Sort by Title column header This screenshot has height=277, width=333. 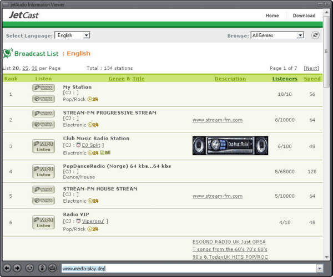(138, 79)
